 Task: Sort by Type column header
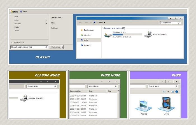[x=97, y=91]
